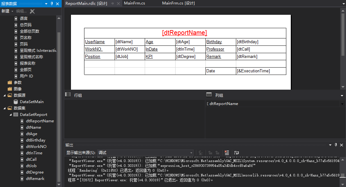Viewport: 346px width, 187px height.
Task: Click 报表数据 panel scrollbar up arrow
Action: (59, 18)
